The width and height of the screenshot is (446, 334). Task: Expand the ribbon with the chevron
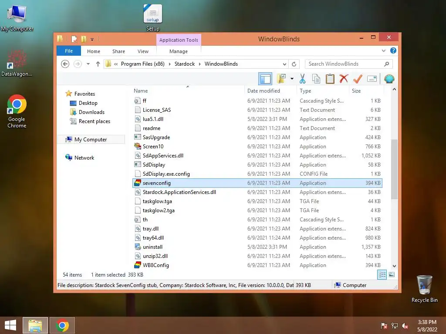[384, 50]
